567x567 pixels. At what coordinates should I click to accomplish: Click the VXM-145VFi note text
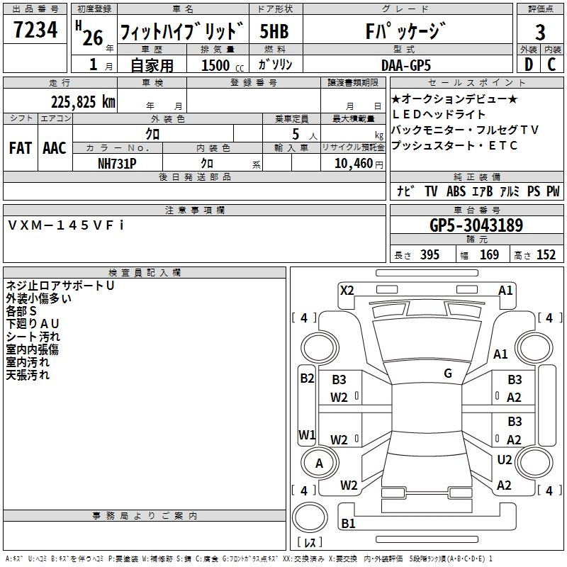tap(66, 225)
